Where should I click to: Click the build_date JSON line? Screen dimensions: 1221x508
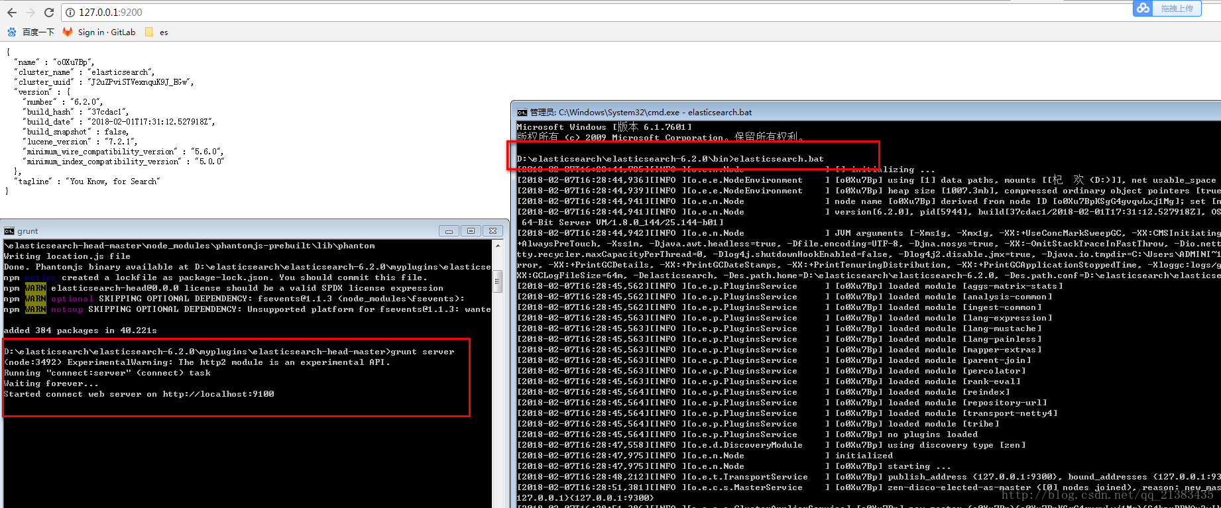(119, 122)
